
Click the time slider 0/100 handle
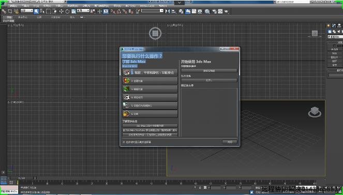point(22,178)
